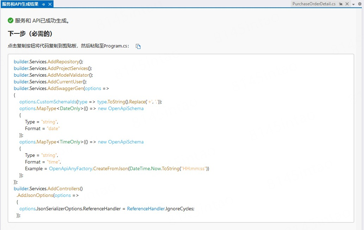Close the 服务和API生成结果 tab
The width and height of the screenshot is (364, 230).
click(x=50, y=4)
